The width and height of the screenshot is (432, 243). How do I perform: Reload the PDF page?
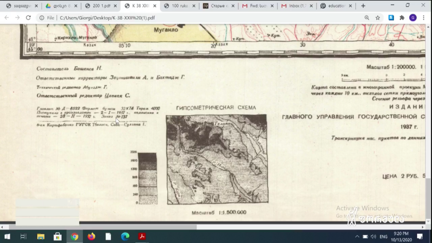(28, 18)
